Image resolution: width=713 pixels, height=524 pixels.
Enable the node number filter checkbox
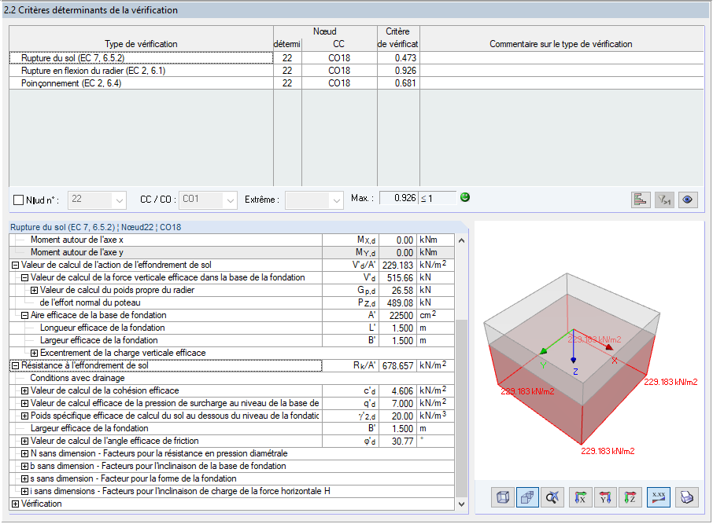click(19, 200)
